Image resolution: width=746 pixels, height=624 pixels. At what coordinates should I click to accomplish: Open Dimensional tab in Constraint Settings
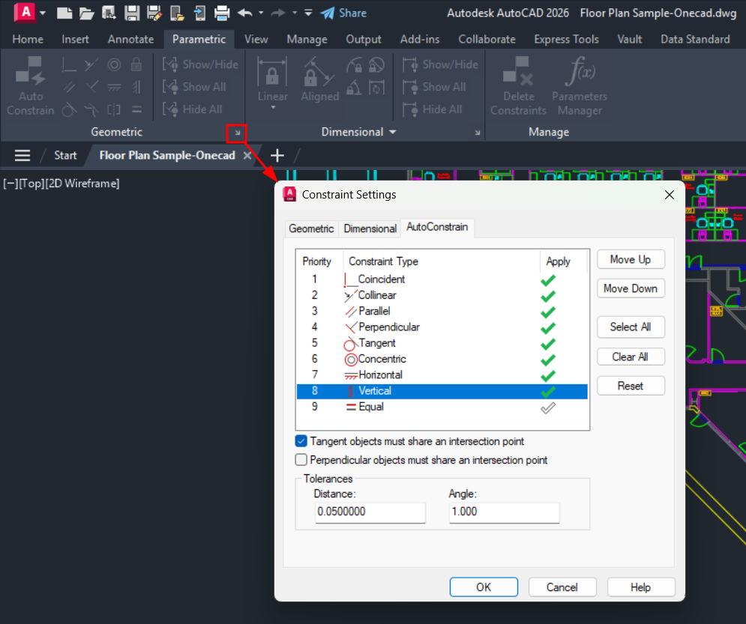point(370,228)
